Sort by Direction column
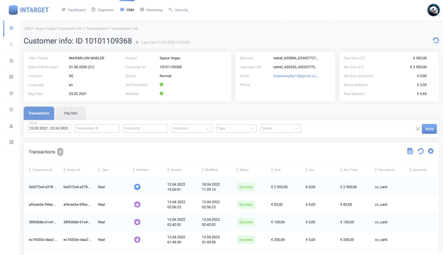Screen dimensions: 443x255 coord(141,170)
